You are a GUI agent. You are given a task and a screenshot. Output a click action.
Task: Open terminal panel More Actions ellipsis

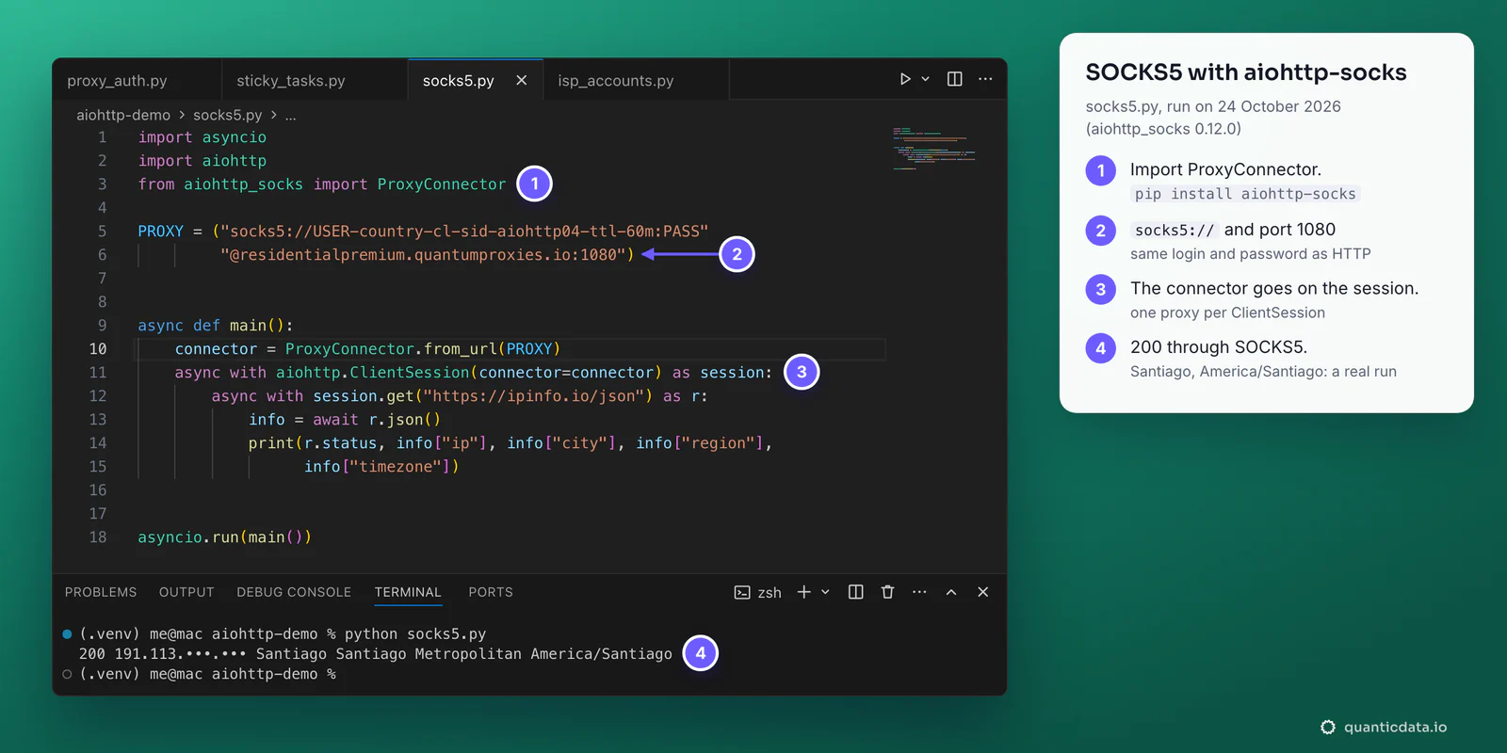920,592
